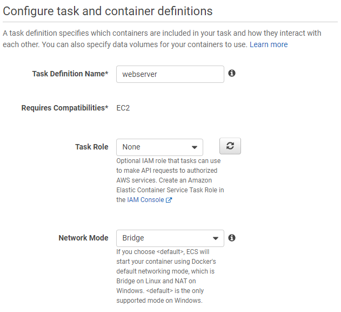Click the Task Definition Name label

70,74
